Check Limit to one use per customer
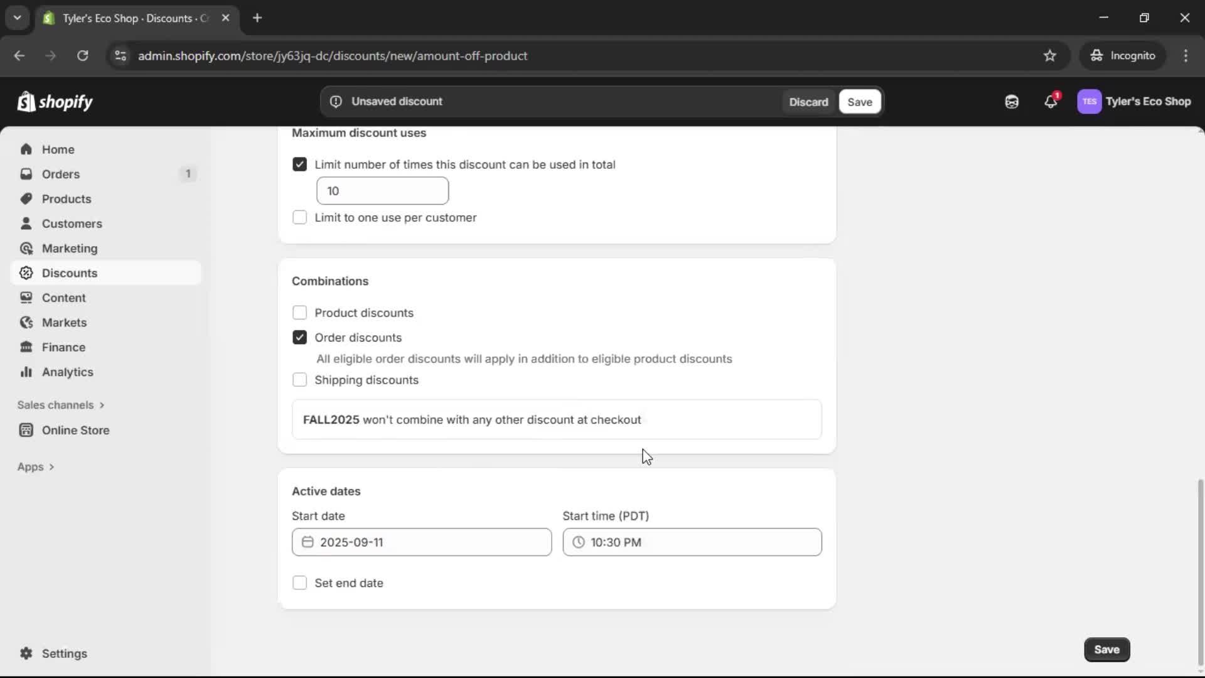 [299, 217]
